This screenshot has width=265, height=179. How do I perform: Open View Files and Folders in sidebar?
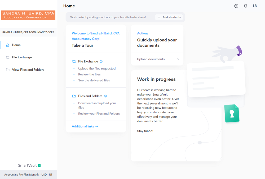(28, 70)
